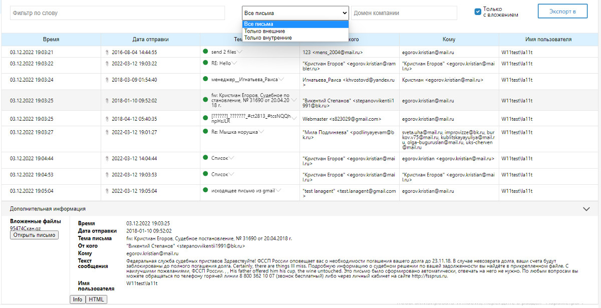Click the green dot beside 'fw: Кристиан Егоров' subject
Image resolution: width=601 pixels, height=308 pixels.
[x=205, y=100]
